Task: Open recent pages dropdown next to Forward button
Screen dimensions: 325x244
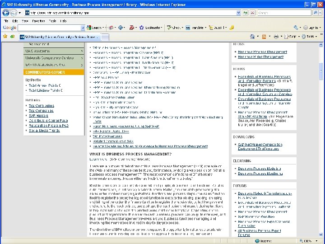Action: [20, 13]
